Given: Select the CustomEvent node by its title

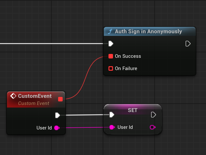Looking at the screenshot, I should click(35, 96).
